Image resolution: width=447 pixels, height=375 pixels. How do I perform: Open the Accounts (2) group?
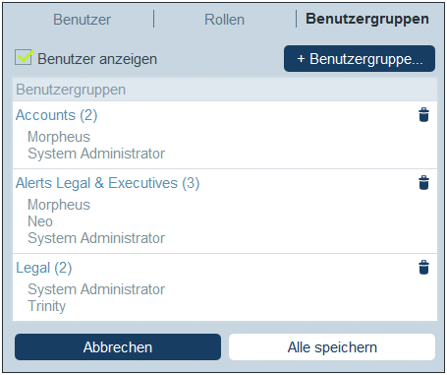coord(56,115)
